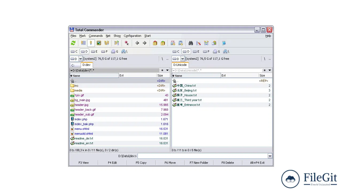Select the media folder

click(120, 90)
